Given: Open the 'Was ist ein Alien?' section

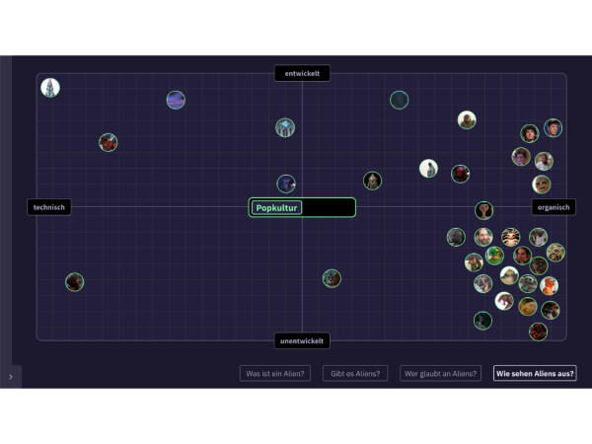Looking at the screenshot, I should coord(275,373).
